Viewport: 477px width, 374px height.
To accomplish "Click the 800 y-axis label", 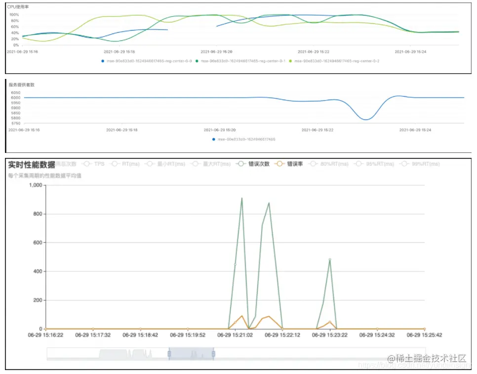I will 38,214.
